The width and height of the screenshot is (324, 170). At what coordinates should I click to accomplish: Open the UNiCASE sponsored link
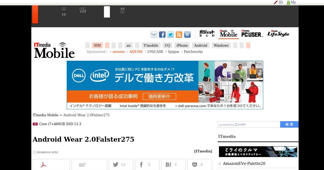click(x=155, y=52)
